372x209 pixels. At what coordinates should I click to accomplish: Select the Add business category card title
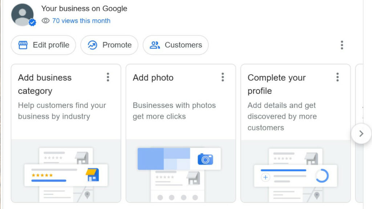[45, 84]
